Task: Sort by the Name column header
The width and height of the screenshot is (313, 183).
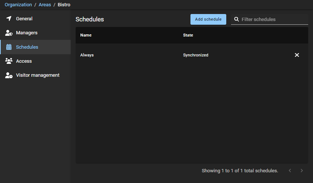Action: tap(86, 35)
